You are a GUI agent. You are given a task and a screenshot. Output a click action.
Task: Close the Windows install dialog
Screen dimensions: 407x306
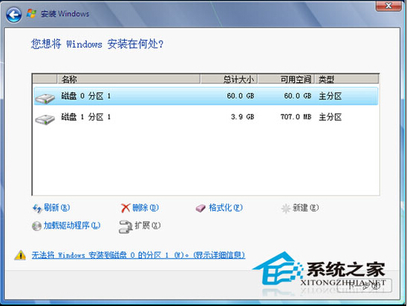click(x=388, y=6)
